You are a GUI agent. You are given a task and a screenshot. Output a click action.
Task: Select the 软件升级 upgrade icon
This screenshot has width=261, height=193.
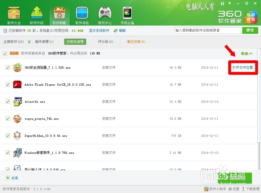click(x=36, y=13)
